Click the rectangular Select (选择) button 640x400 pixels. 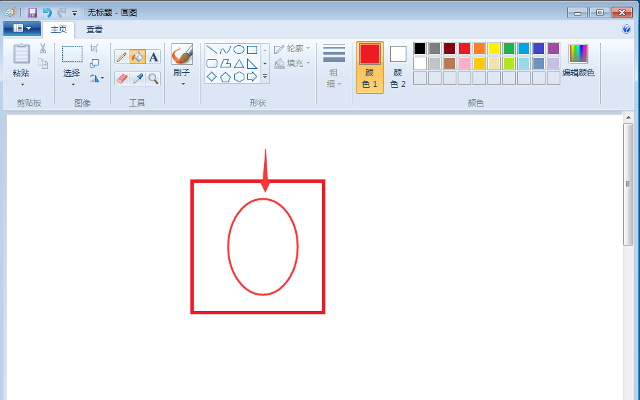click(72, 54)
